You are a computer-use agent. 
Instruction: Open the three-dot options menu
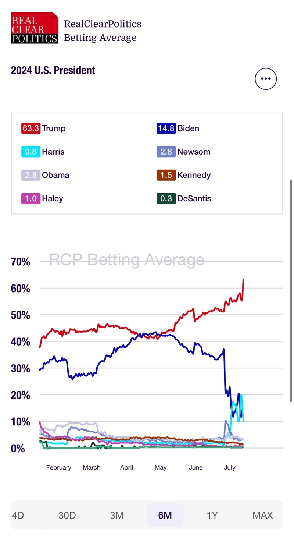[x=265, y=78]
